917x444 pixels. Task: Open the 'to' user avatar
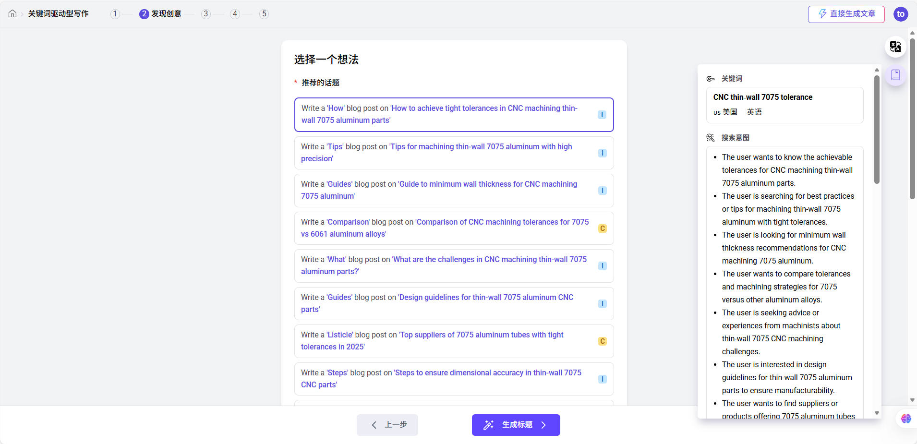901,14
